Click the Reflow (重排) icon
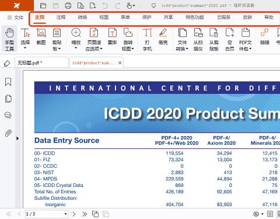This screenshot has width=280, height=219. click(x=112, y=33)
